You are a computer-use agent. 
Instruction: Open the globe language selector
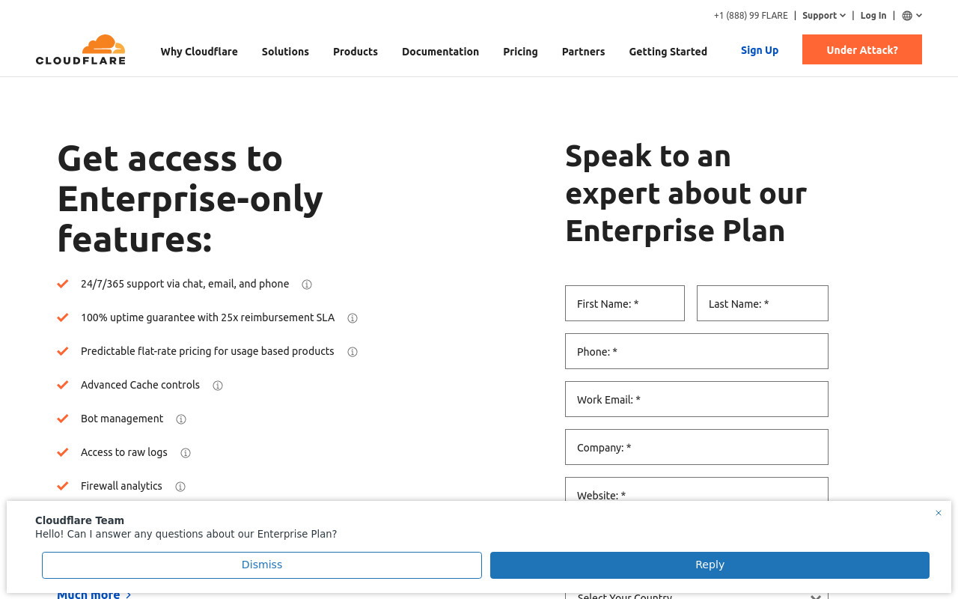click(912, 16)
